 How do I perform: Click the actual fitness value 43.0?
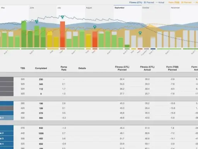point(147,118)
